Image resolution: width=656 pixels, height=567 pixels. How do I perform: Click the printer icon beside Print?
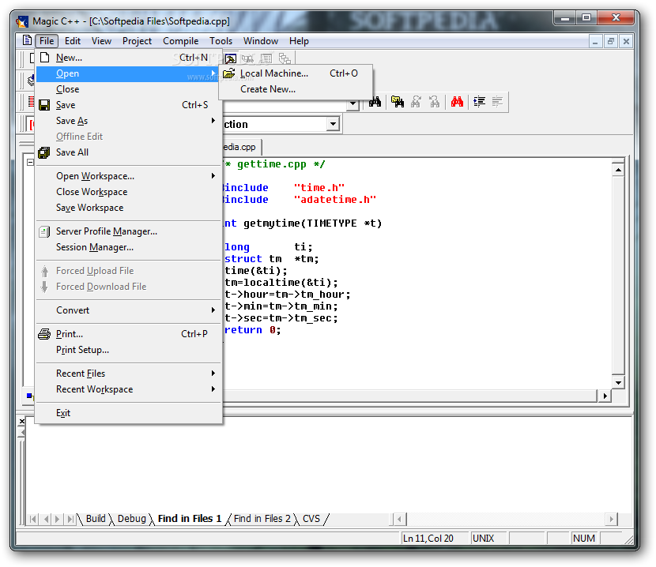pos(44,334)
